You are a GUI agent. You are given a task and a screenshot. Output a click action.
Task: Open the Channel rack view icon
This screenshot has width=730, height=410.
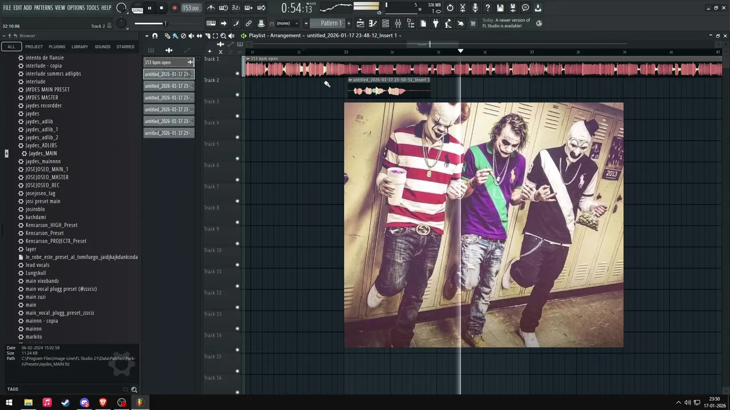pyautogui.click(x=385, y=23)
